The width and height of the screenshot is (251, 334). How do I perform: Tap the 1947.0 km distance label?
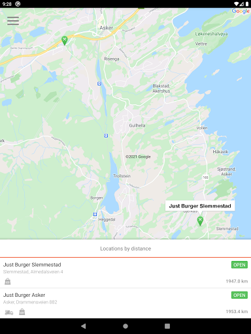(x=237, y=281)
